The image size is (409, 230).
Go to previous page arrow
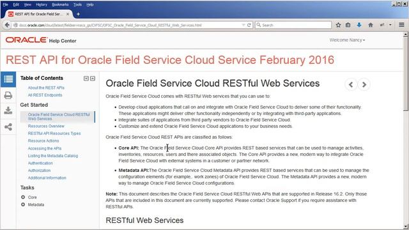[351, 84]
